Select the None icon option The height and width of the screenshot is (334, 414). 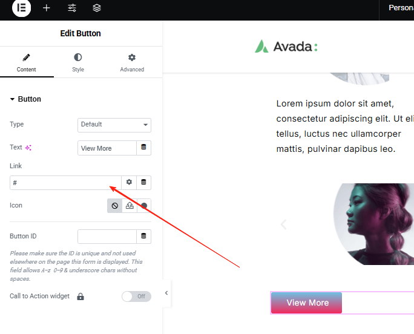pyautogui.click(x=114, y=206)
